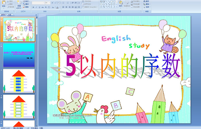
Task: Reset the slide with 重设
Action: coord(26,4)
